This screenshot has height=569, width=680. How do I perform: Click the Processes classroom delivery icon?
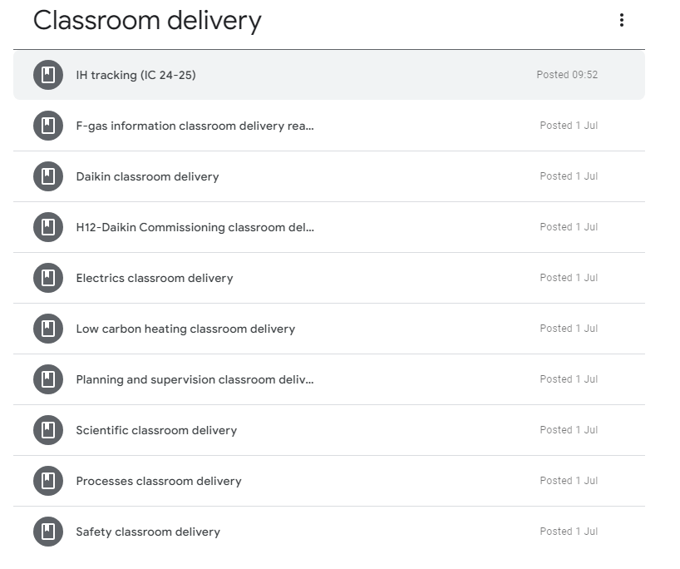pos(48,481)
